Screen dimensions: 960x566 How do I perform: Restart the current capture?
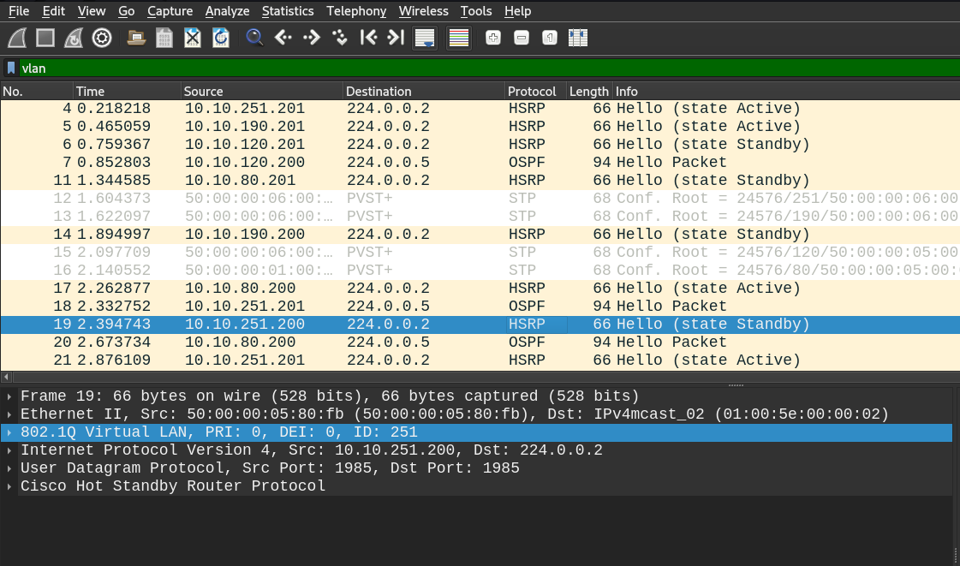(x=74, y=38)
